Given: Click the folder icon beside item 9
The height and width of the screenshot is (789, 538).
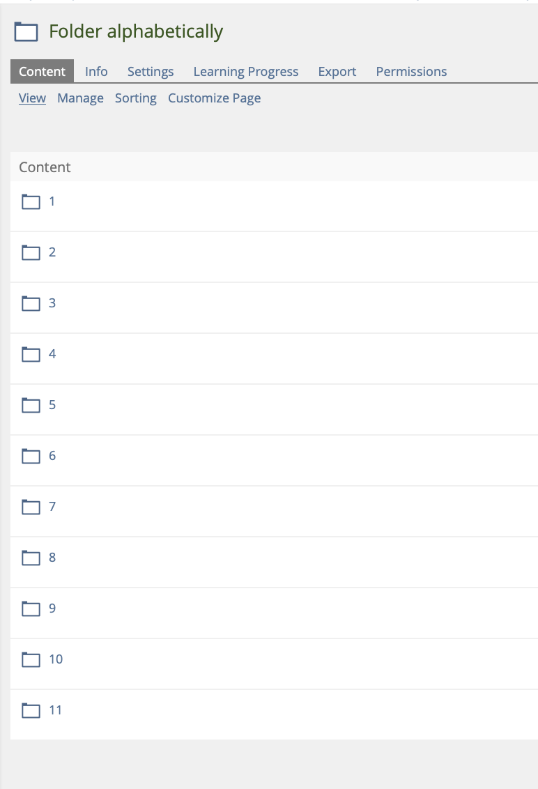Looking at the screenshot, I should pos(31,609).
